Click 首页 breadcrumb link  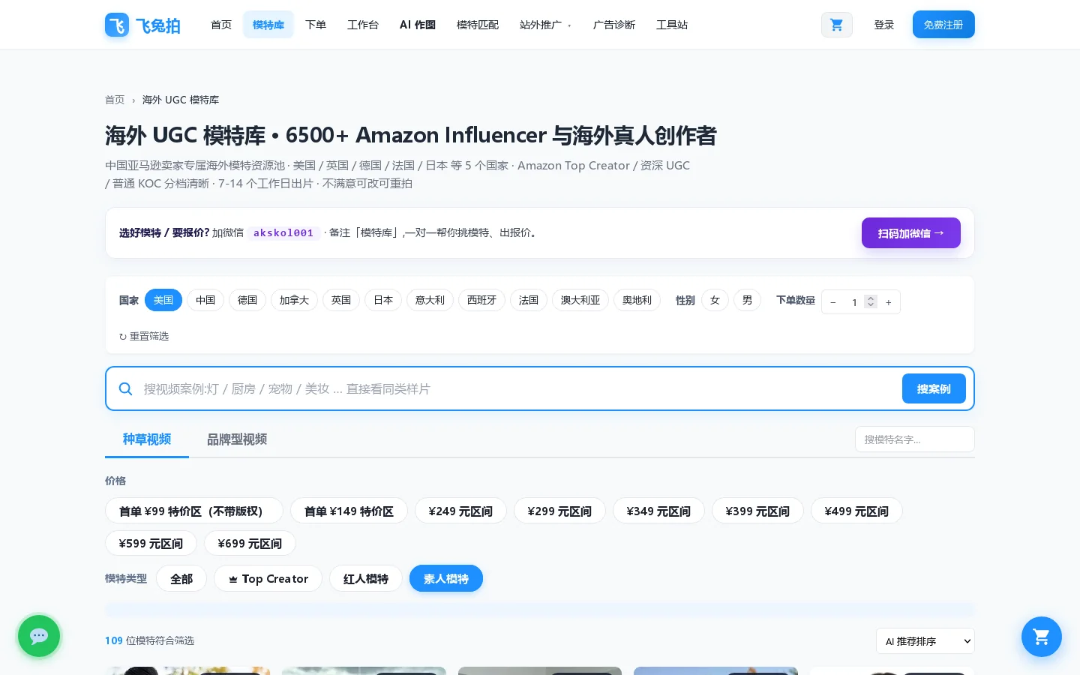tap(115, 100)
